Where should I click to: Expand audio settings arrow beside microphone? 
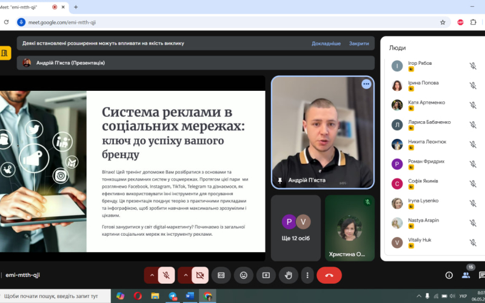coord(152,275)
